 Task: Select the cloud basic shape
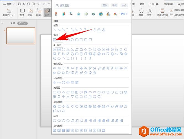(x=59, y=58)
